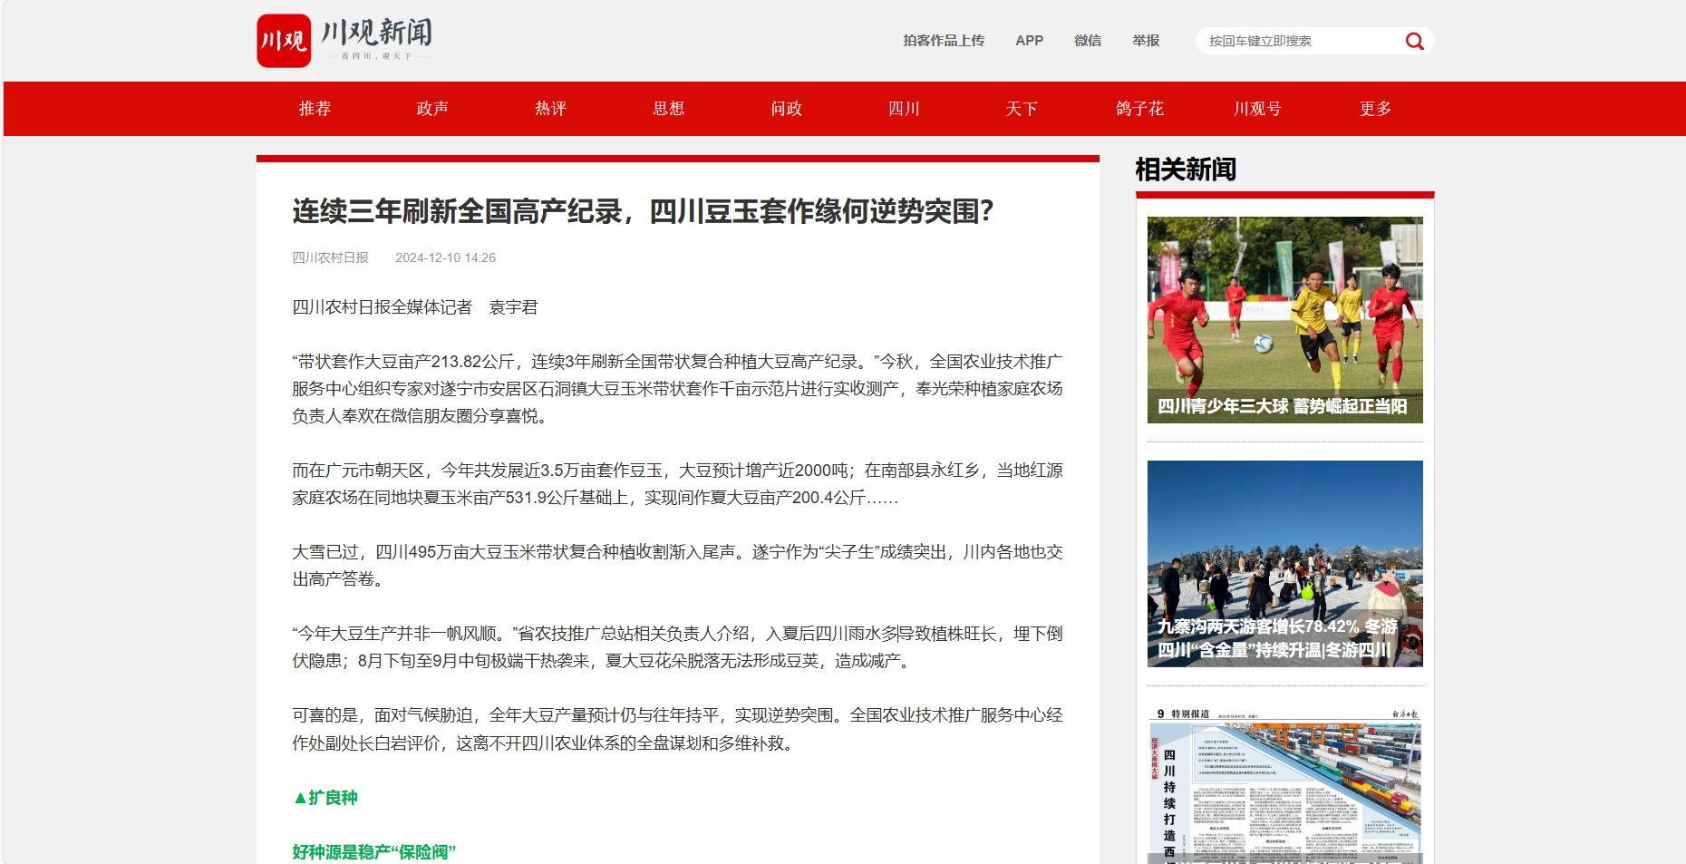Open the newspaper page 特别报道 thumbnail
This screenshot has width=1686, height=864.
(x=1284, y=784)
